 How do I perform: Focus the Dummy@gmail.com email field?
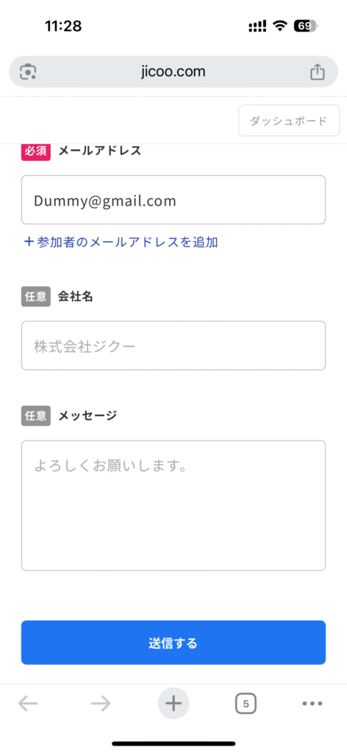click(173, 200)
